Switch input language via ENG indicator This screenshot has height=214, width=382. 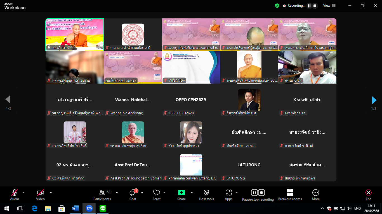357,208
